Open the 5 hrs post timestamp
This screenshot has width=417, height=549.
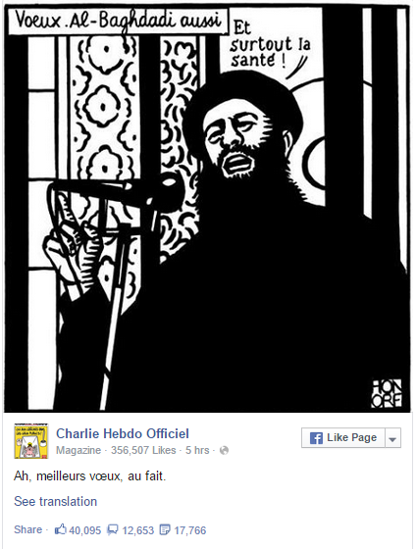coord(197,450)
